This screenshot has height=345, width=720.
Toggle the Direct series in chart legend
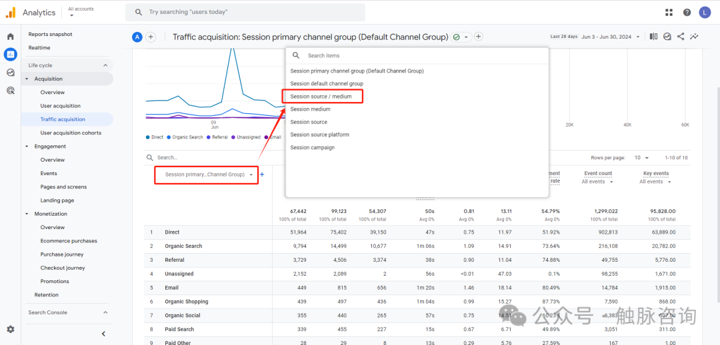154,137
